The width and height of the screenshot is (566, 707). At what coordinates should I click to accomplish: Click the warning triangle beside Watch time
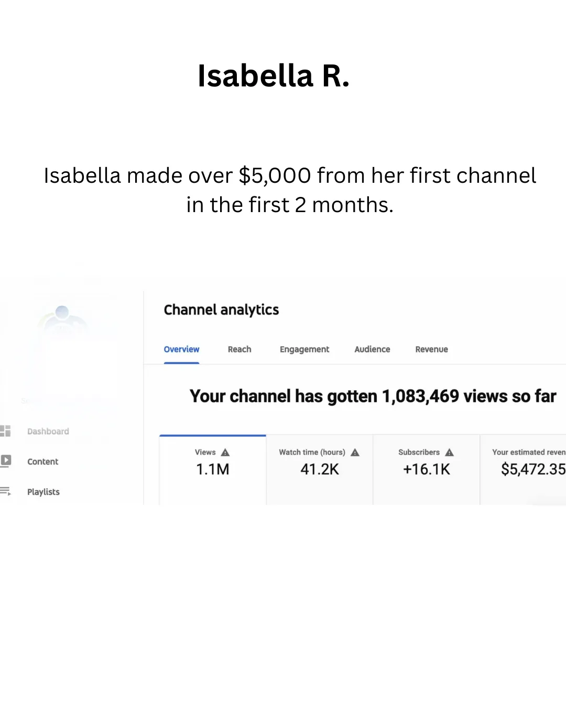click(x=355, y=452)
